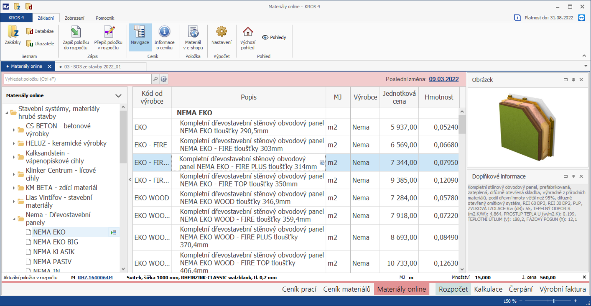Screen dimensions: 591x306
Task: Toggle the Pohledy eye option
Action: pyautogui.click(x=274, y=38)
